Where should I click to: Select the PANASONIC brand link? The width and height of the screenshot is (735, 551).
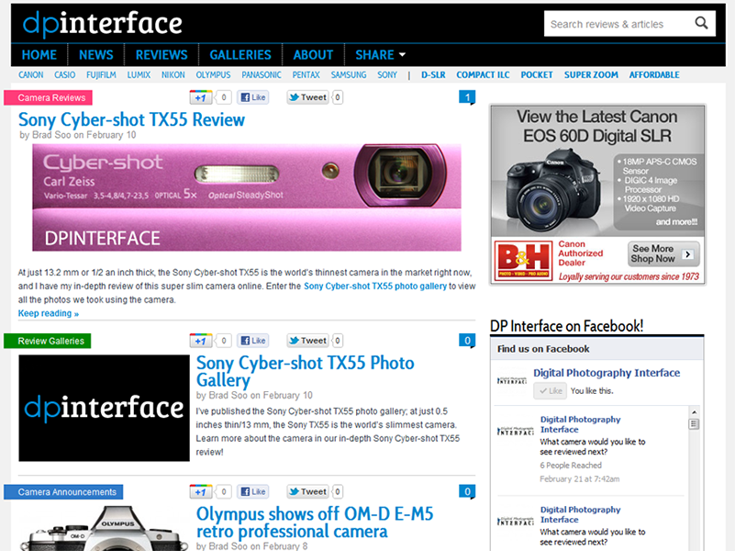tap(262, 75)
